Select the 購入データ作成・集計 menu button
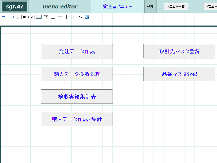The image size is (217, 163). pos(77,119)
